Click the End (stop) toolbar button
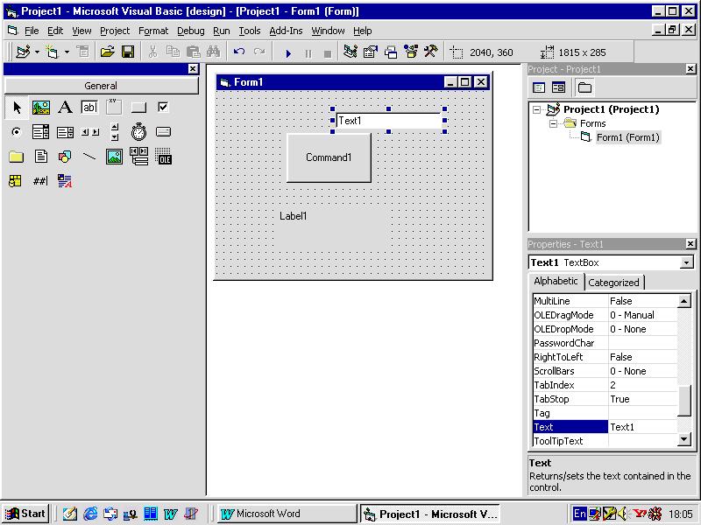The width and height of the screenshot is (701, 525). (328, 53)
